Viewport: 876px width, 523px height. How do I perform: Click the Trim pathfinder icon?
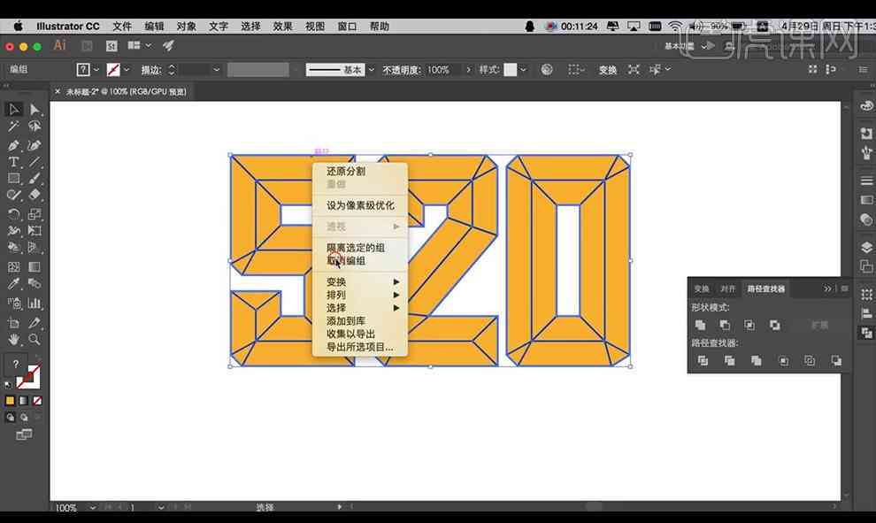[730, 361]
